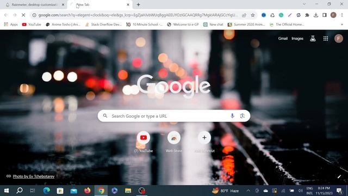
Task: Open the tab search chevron
Action: (x=304, y=4)
